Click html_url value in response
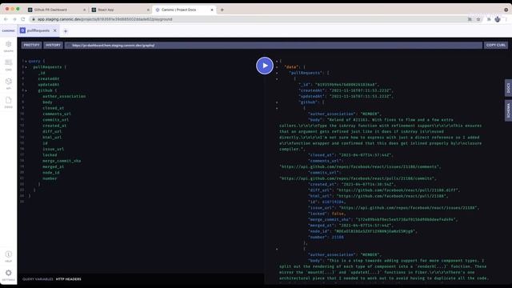Viewport: 512px width, 288px height. pyautogui.click(x=391, y=196)
